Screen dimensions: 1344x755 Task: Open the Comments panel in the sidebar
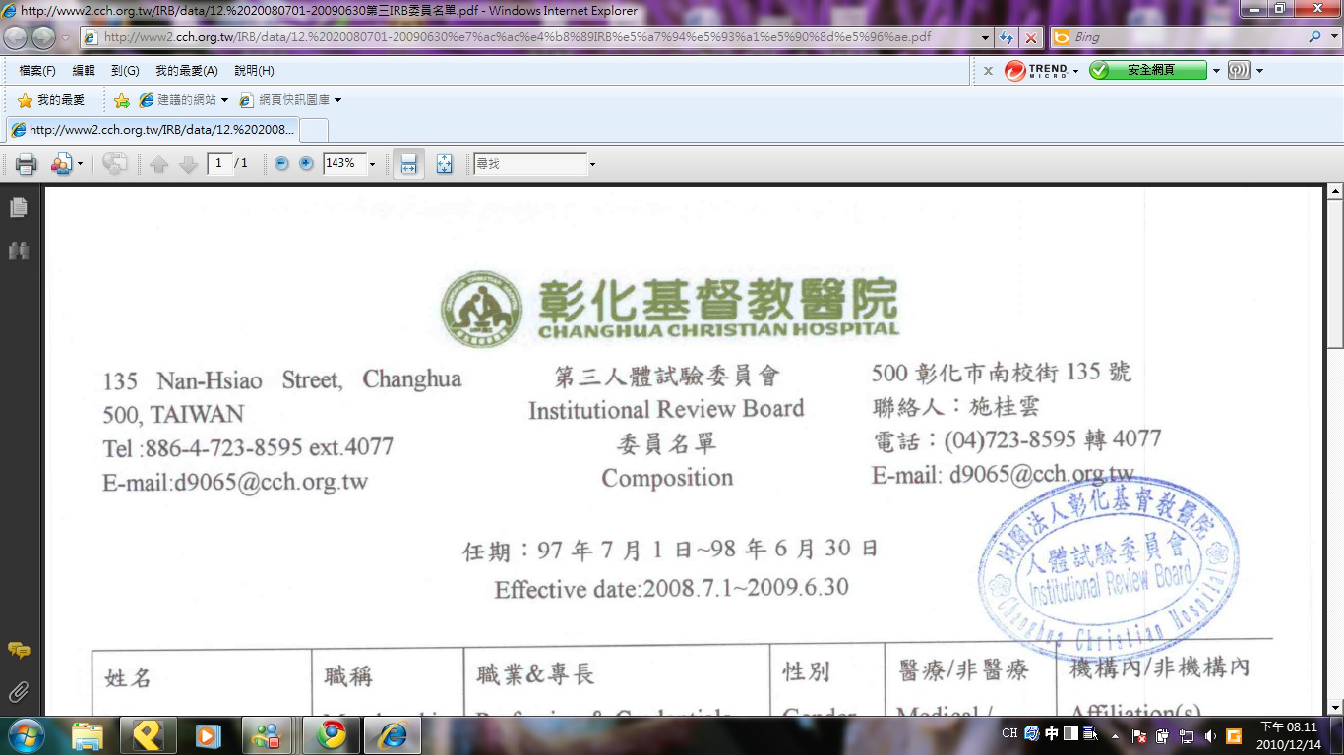(18, 651)
